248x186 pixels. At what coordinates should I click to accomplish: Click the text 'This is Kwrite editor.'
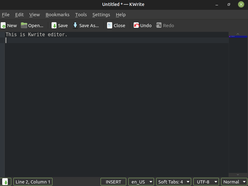36,34
